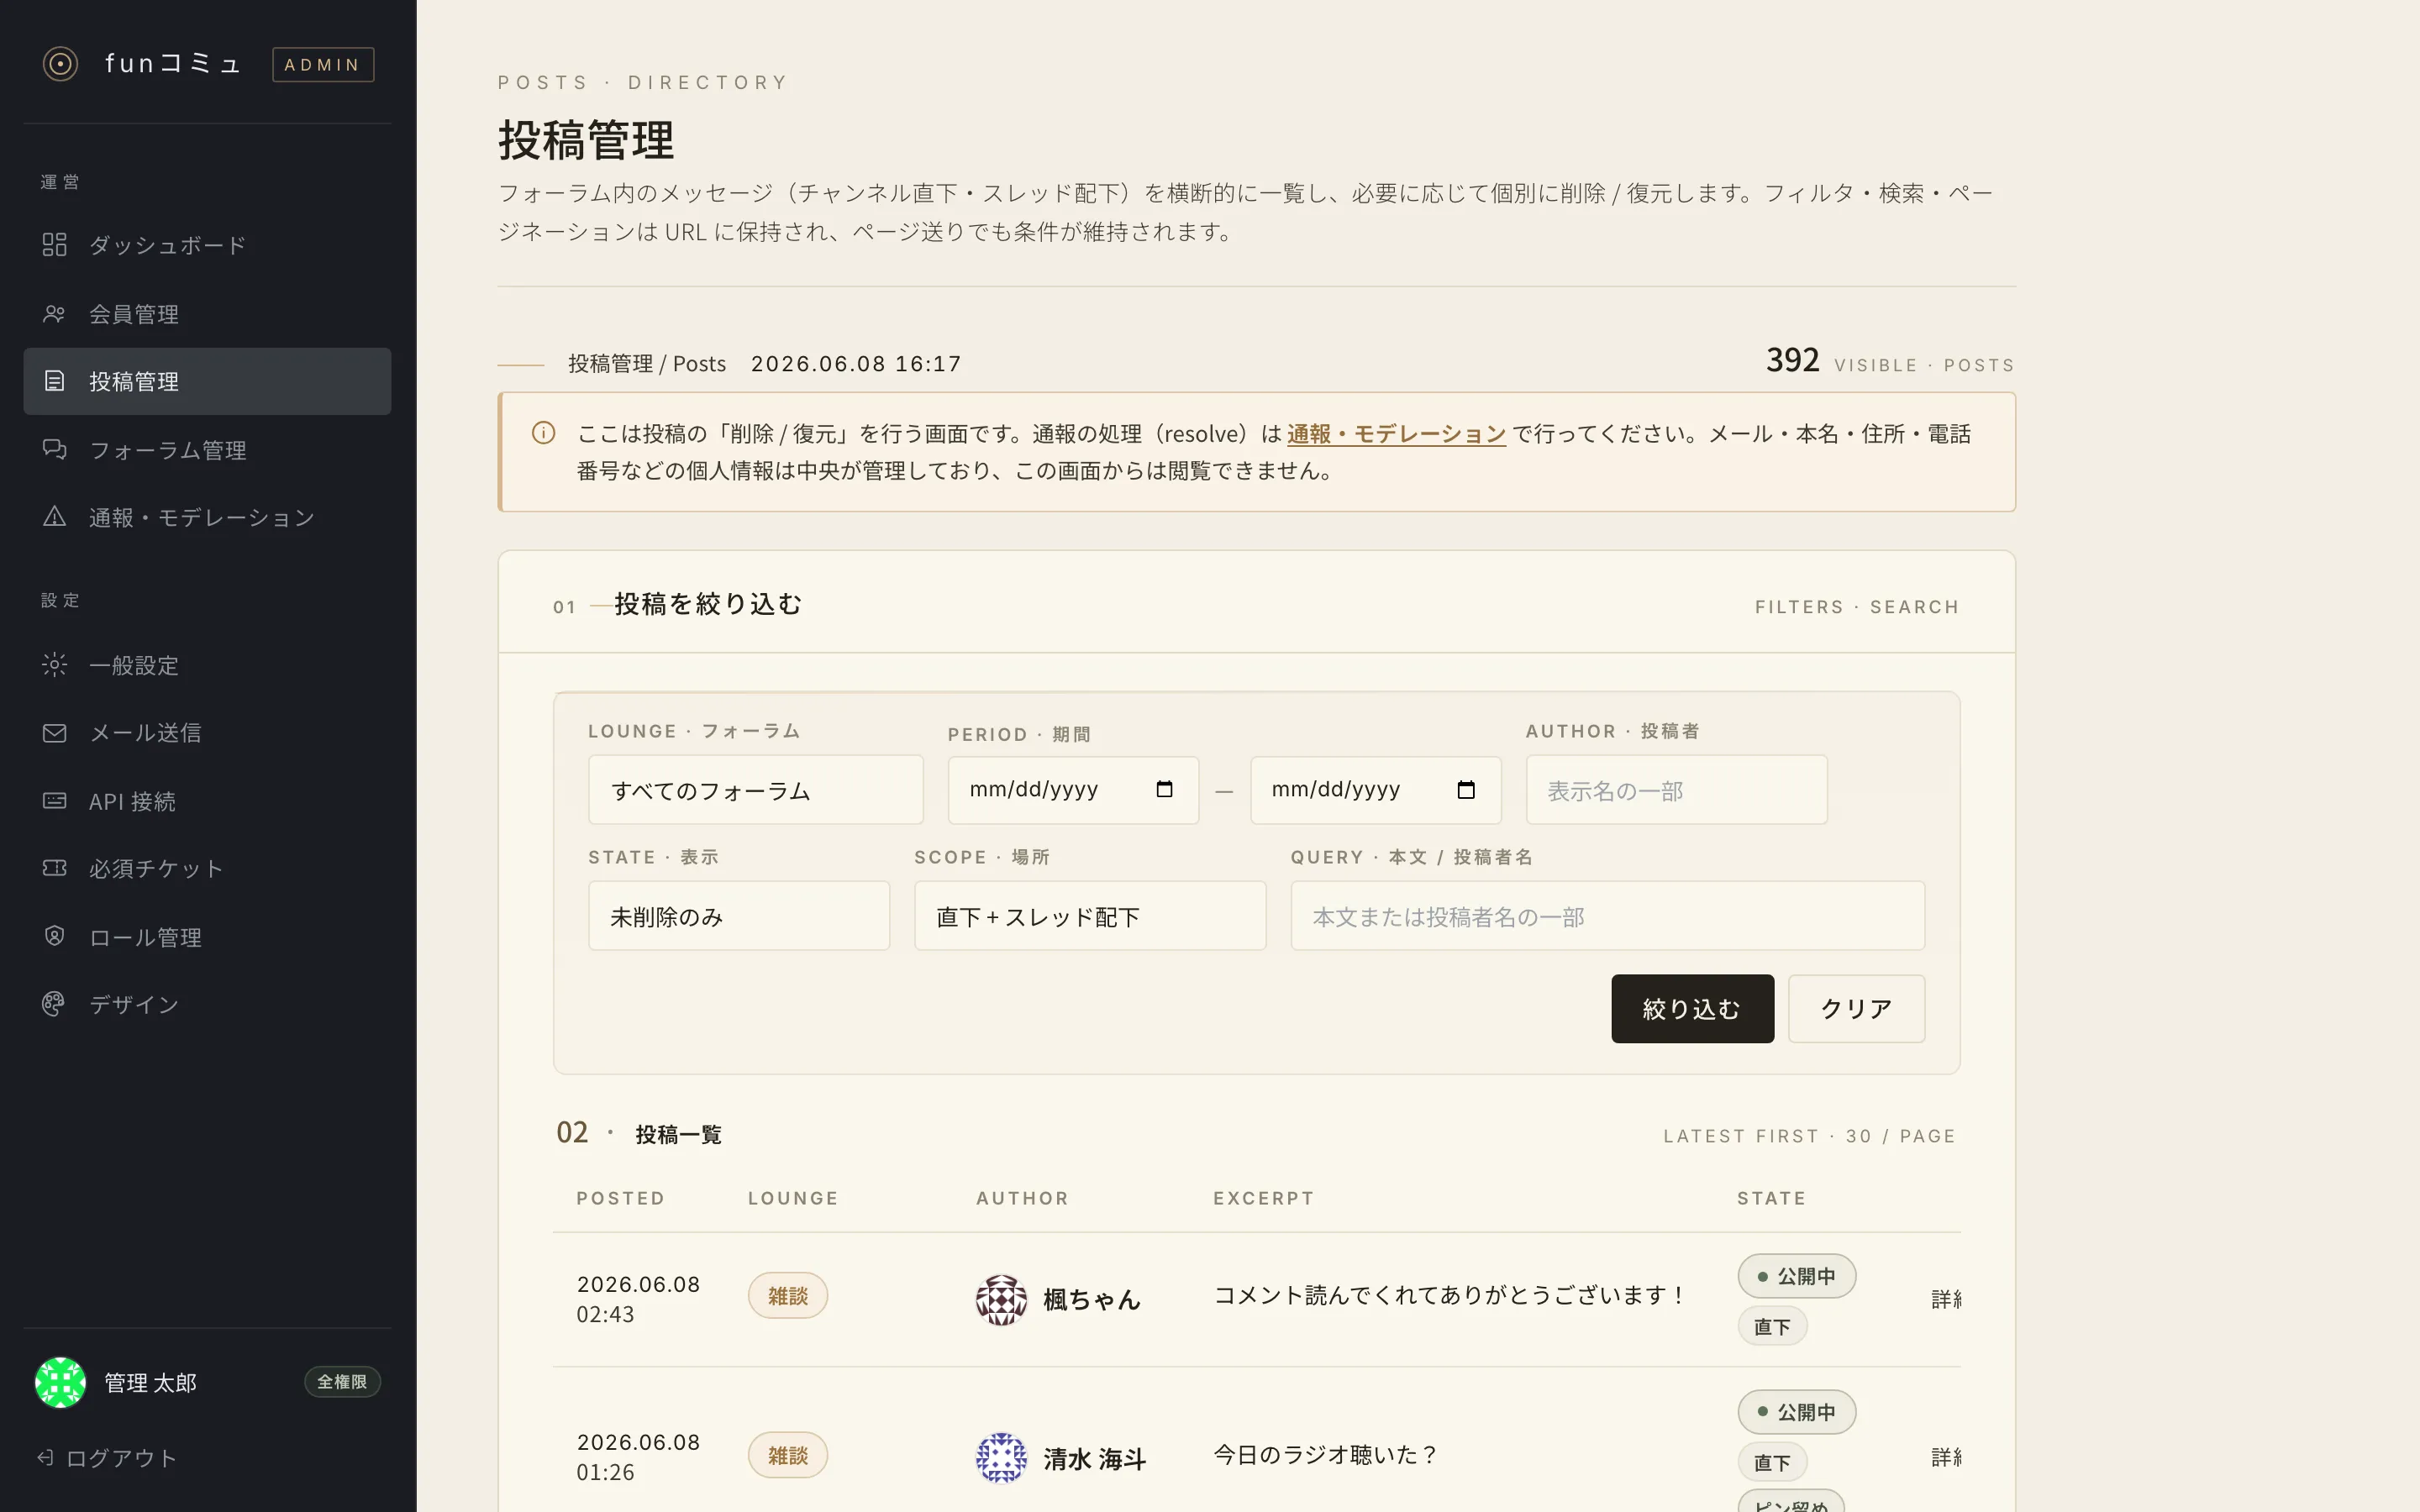Click the excerpt コメント読んでくれてありがとうございます！
2420x1512 pixels.
pos(1449,1296)
